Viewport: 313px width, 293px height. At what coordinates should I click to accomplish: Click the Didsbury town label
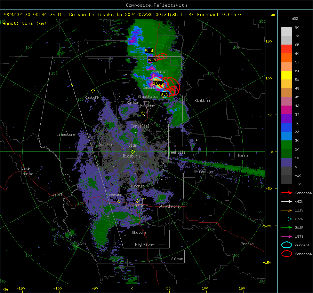coord(131,156)
